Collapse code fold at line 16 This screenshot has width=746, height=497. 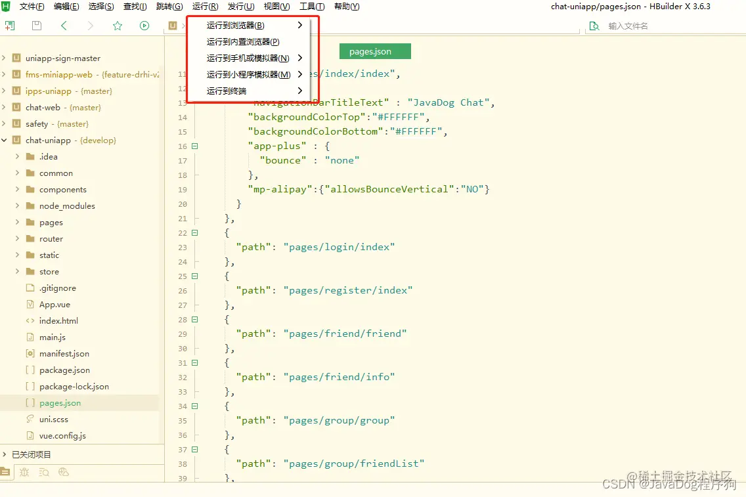point(194,146)
